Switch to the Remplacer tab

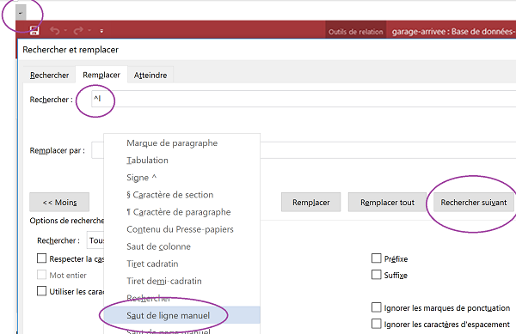point(101,75)
